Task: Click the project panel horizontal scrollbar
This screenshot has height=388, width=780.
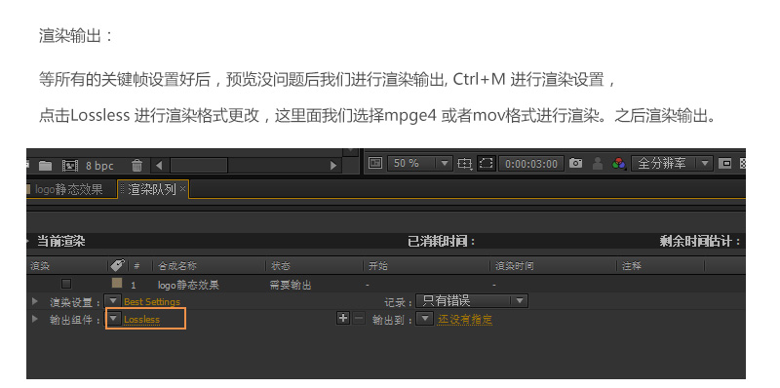Action: point(246,165)
